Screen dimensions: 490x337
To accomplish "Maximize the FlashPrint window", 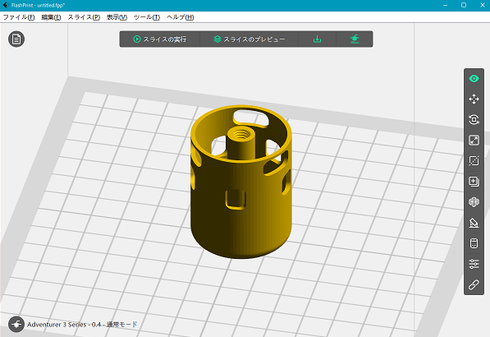I will pyautogui.click(x=464, y=5).
